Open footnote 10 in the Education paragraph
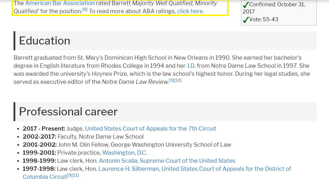 [178, 80]
